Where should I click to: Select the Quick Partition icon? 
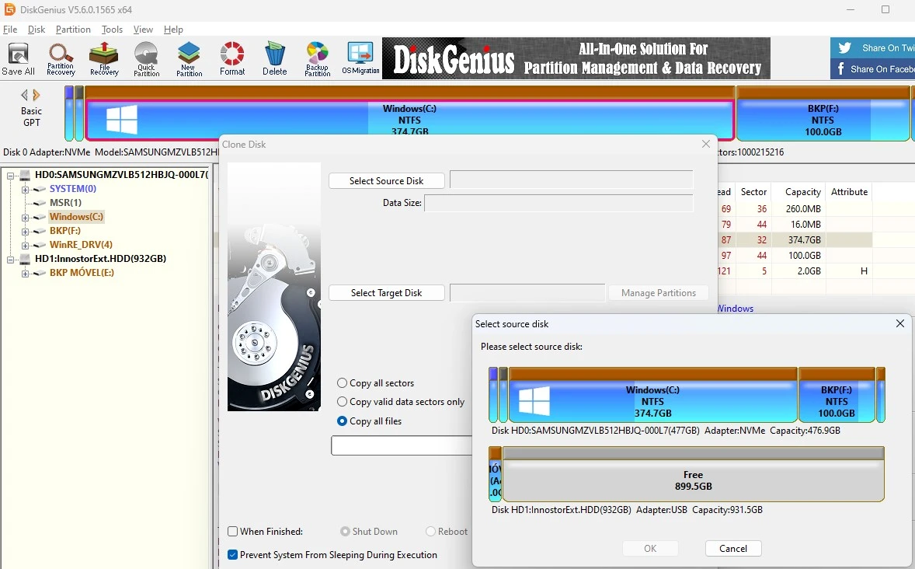pos(146,59)
